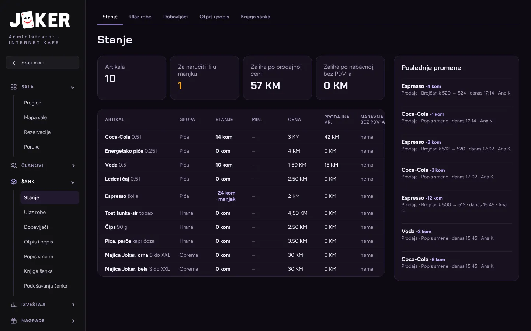The height and width of the screenshot is (331, 531).
Task: Open the Dobavljači tab
Action: pos(176,17)
